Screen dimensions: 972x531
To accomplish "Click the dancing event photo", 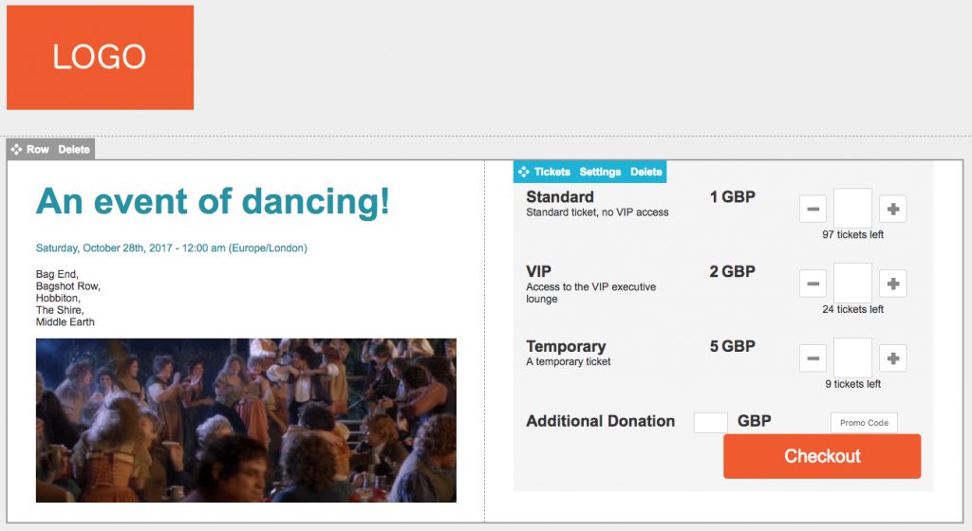I will pos(246,420).
